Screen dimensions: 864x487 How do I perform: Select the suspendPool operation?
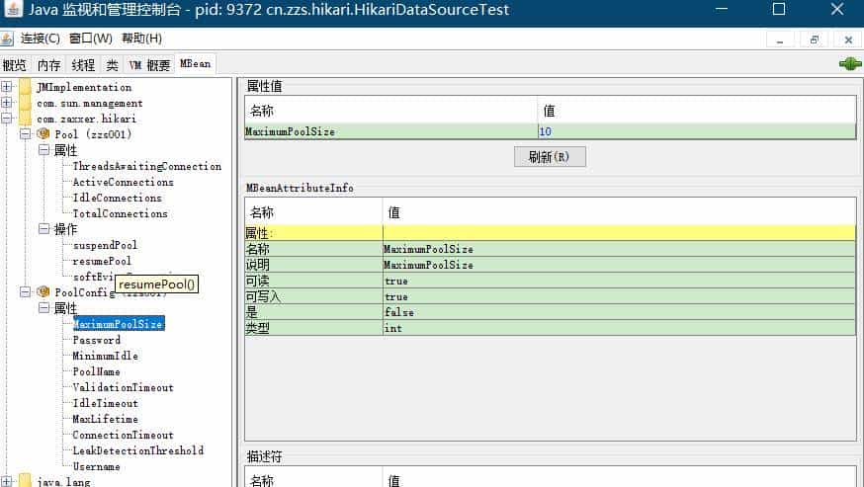click(x=105, y=245)
